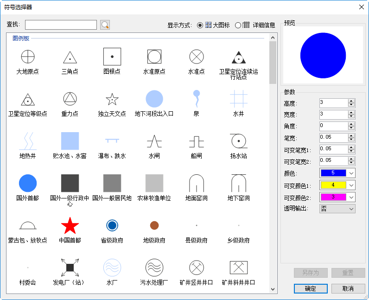Screen dimensions: 369x300
Task: Select the 瀑布、跌水 symbol
Action: tap(112, 140)
